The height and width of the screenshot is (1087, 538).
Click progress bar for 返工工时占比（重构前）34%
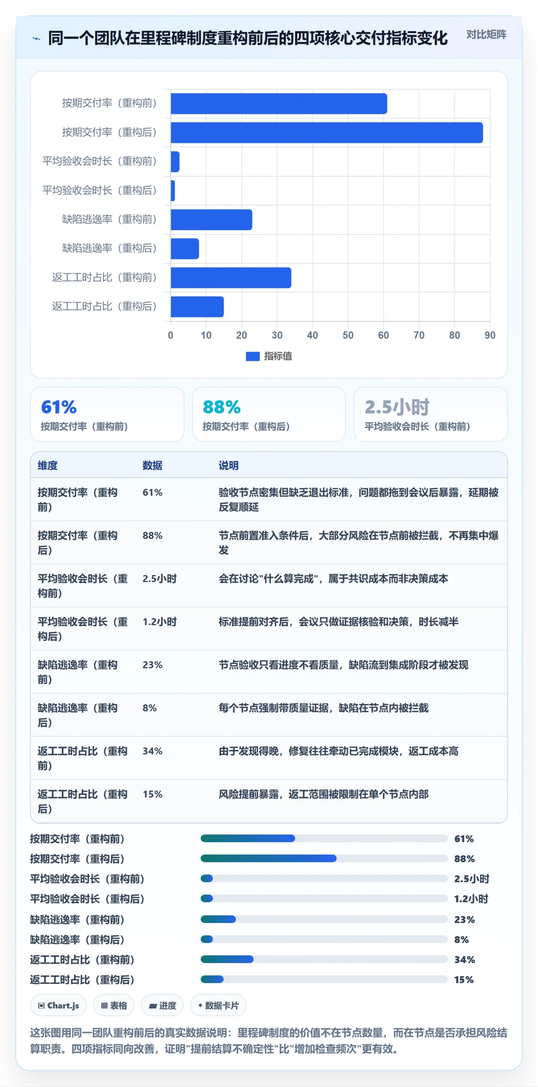(x=324, y=959)
